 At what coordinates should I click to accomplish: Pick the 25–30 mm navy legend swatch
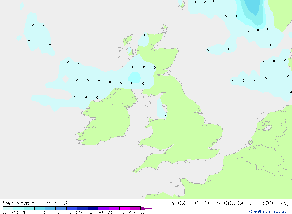(93, 208)
